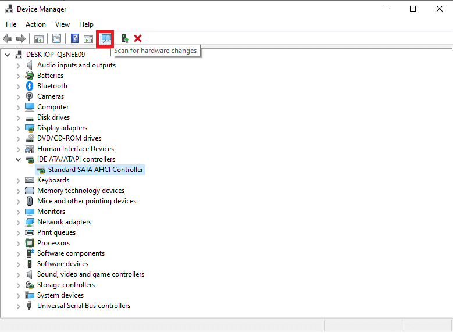453x333 pixels.
Task: Click the Show/Hide Action Pane icon
Action: coord(88,38)
